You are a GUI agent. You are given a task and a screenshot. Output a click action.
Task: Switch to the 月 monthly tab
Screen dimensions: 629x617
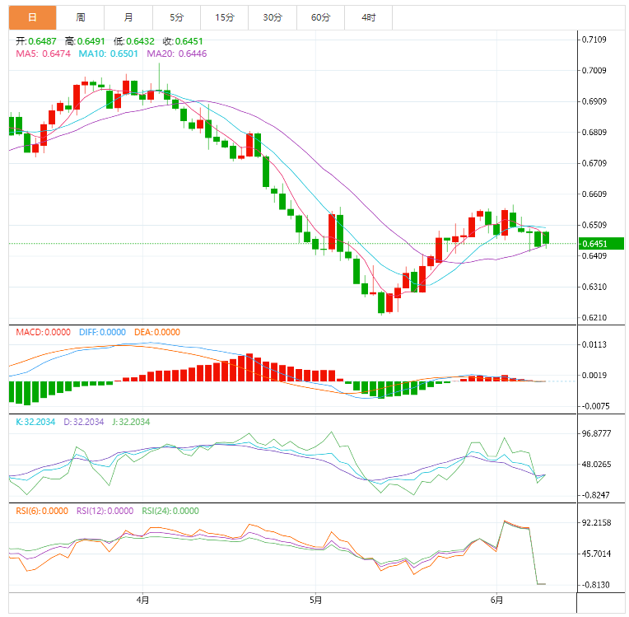pos(128,17)
